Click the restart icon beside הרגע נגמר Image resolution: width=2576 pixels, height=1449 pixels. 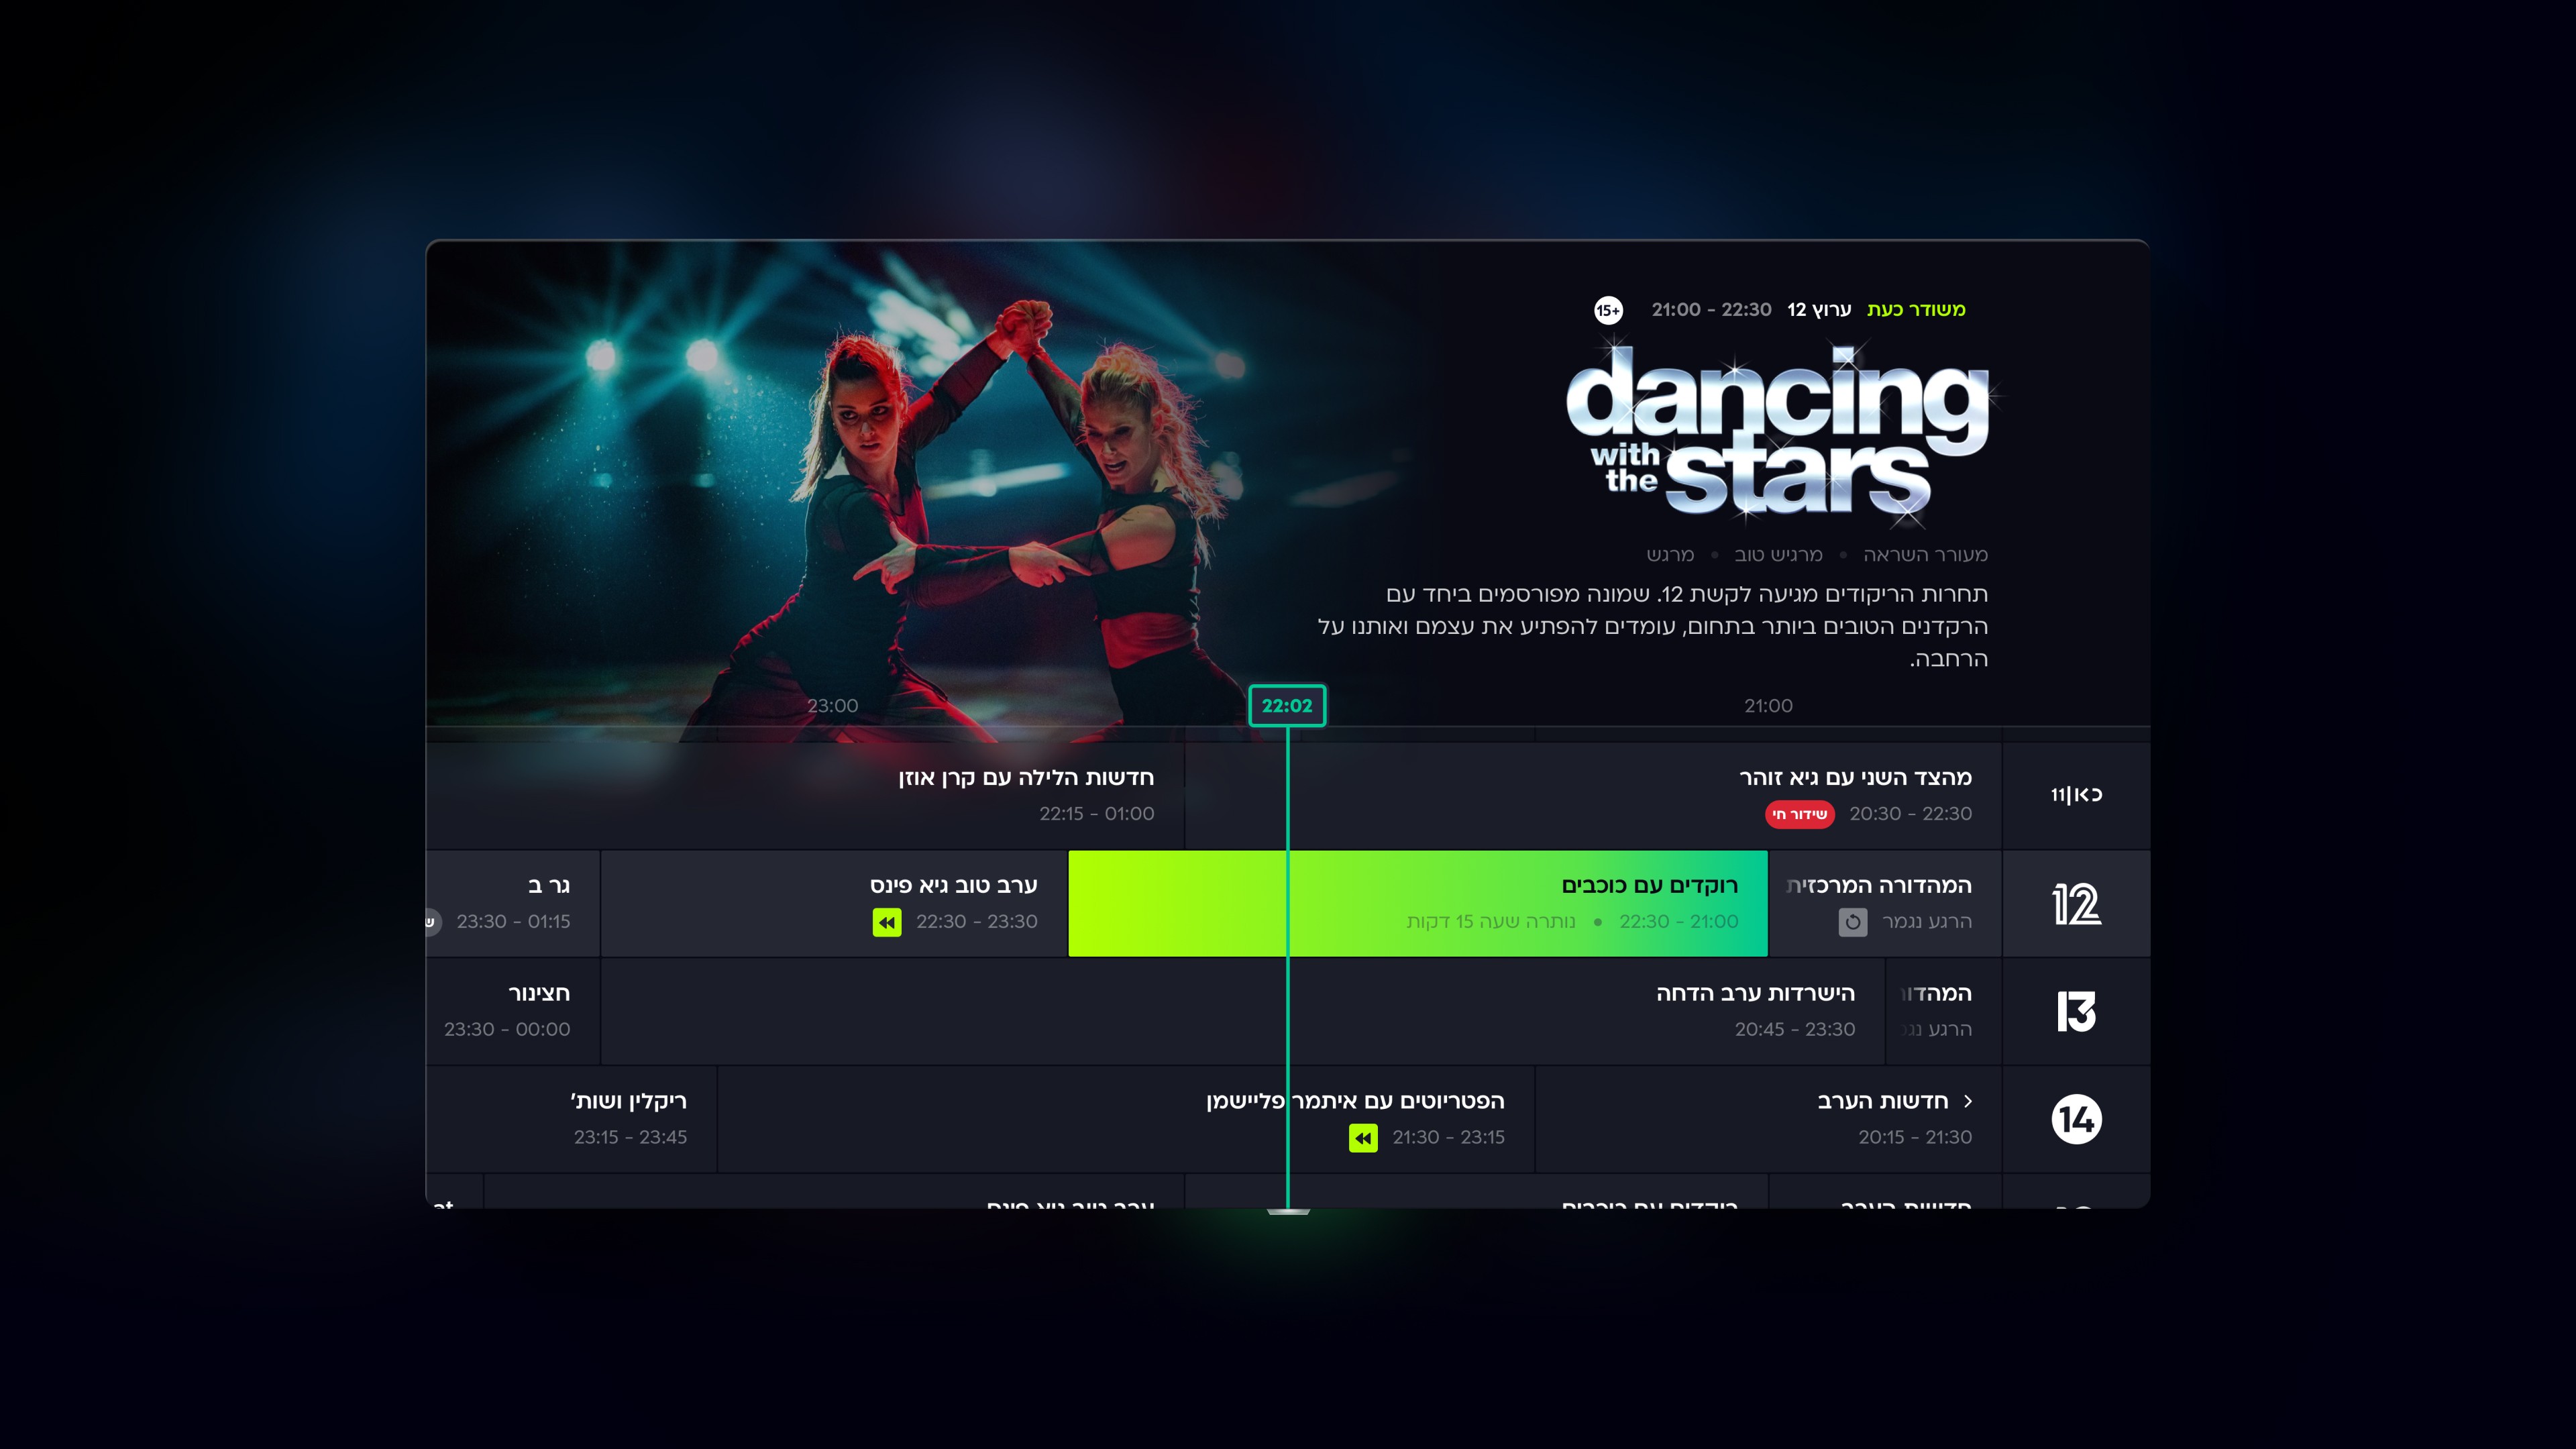(x=1852, y=922)
